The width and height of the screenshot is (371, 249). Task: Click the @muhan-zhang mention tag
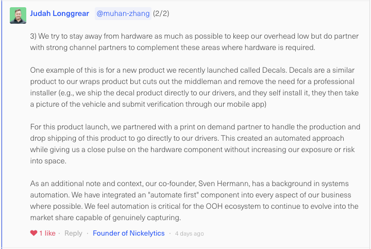click(x=123, y=13)
